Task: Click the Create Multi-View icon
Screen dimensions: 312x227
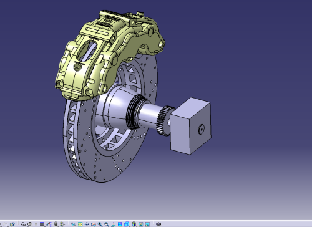Action: [120, 225]
